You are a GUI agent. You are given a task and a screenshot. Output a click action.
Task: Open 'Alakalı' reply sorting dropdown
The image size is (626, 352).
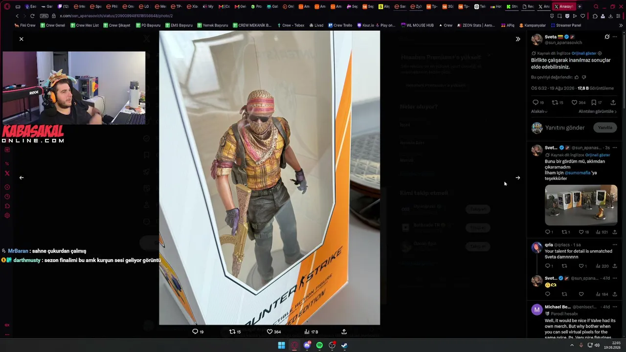[x=539, y=111]
